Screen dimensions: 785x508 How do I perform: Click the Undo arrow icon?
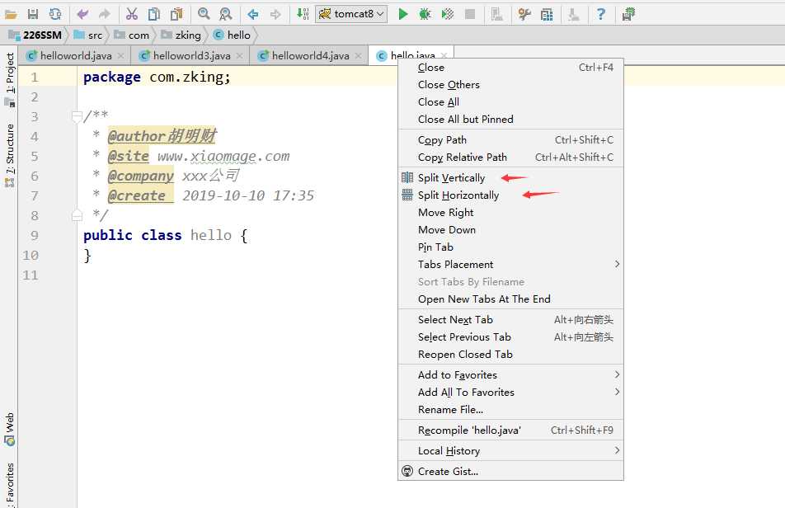point(82,14)
